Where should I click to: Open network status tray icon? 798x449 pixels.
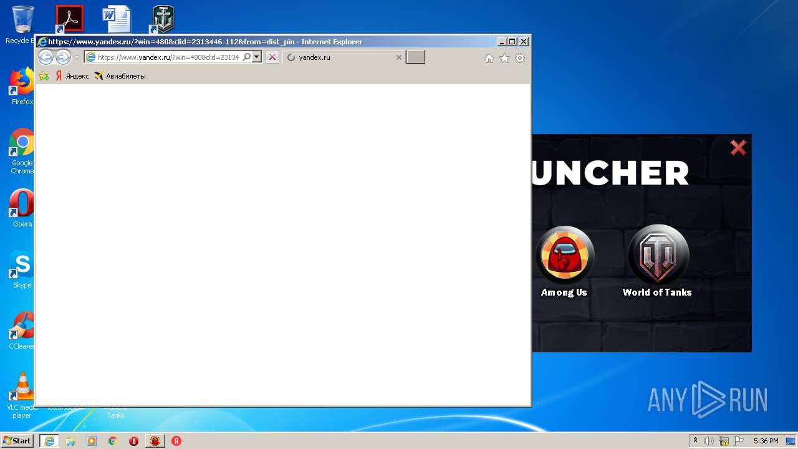point(724,441)
